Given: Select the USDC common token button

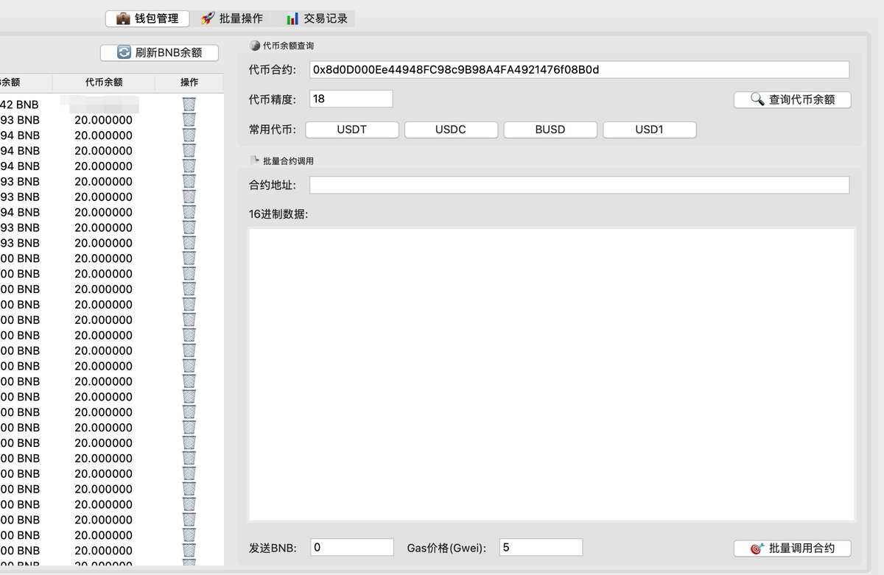Looking at the screenshot, I should coord(451,130).
